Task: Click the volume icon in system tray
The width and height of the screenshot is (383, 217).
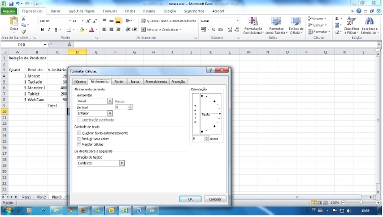Action: [x=349, y=210]
